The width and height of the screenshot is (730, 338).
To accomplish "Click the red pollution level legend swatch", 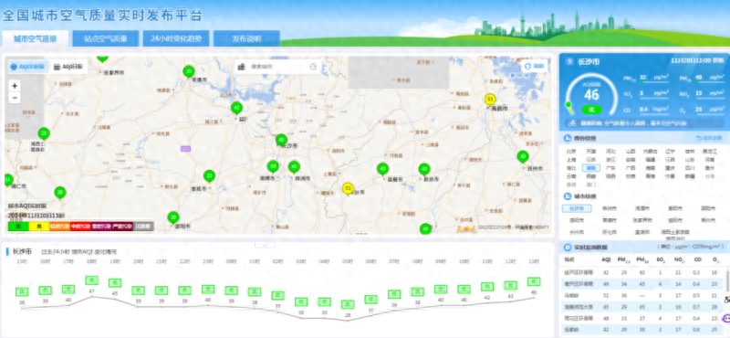I will tap(80, 227).
